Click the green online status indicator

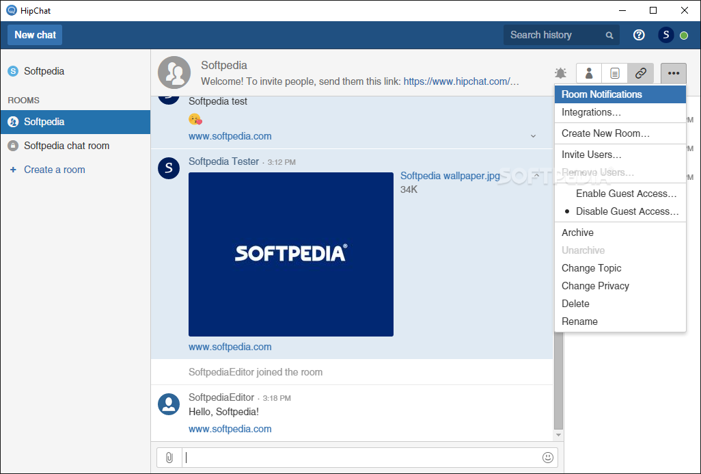684,36
